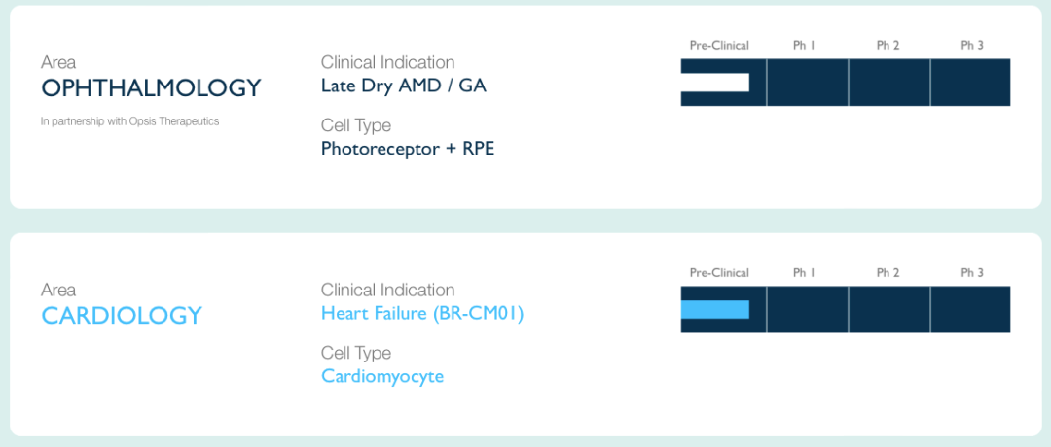Click the Clinical Indication label in Cardiology card

coord(388,290)
